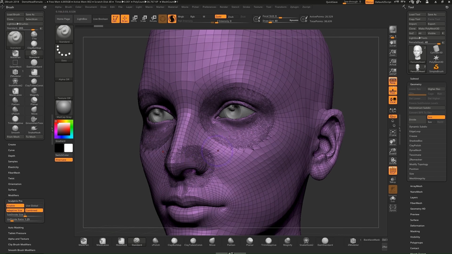Click the Cylinder3D tool icon
The height and width of the screenshot is (254, 452).
(436, 49)
